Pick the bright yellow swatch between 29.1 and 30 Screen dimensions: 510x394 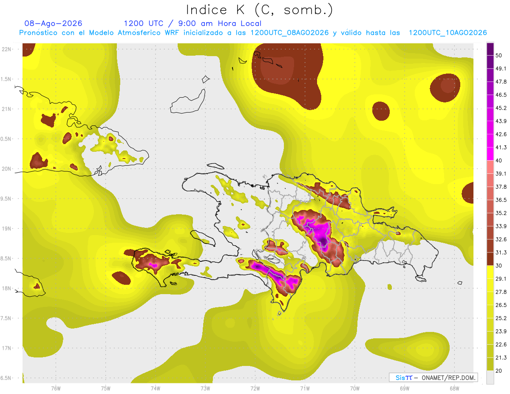(490, 272)
